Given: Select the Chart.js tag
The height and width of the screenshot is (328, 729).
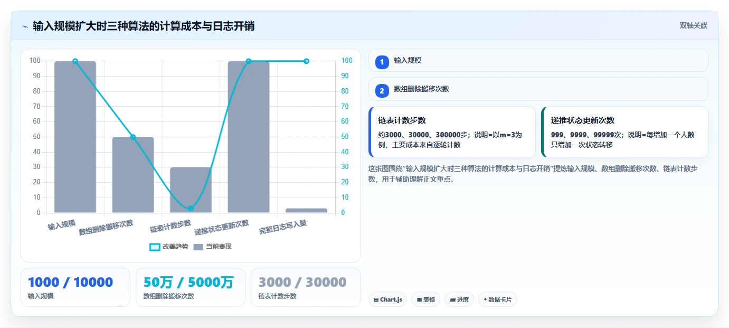Looking at the screenshot, I should click(387, 299).
